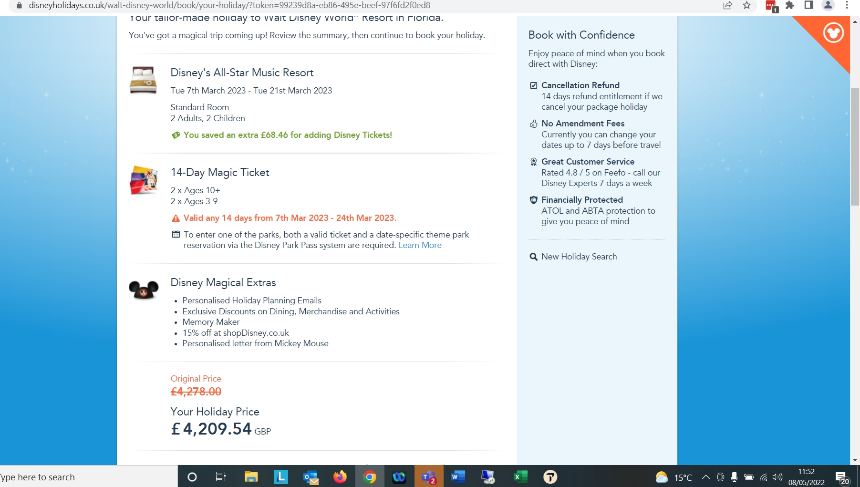Click the ticket validity warning text
This screenshot has height=487, width=860.
click(x=290, y=218)
